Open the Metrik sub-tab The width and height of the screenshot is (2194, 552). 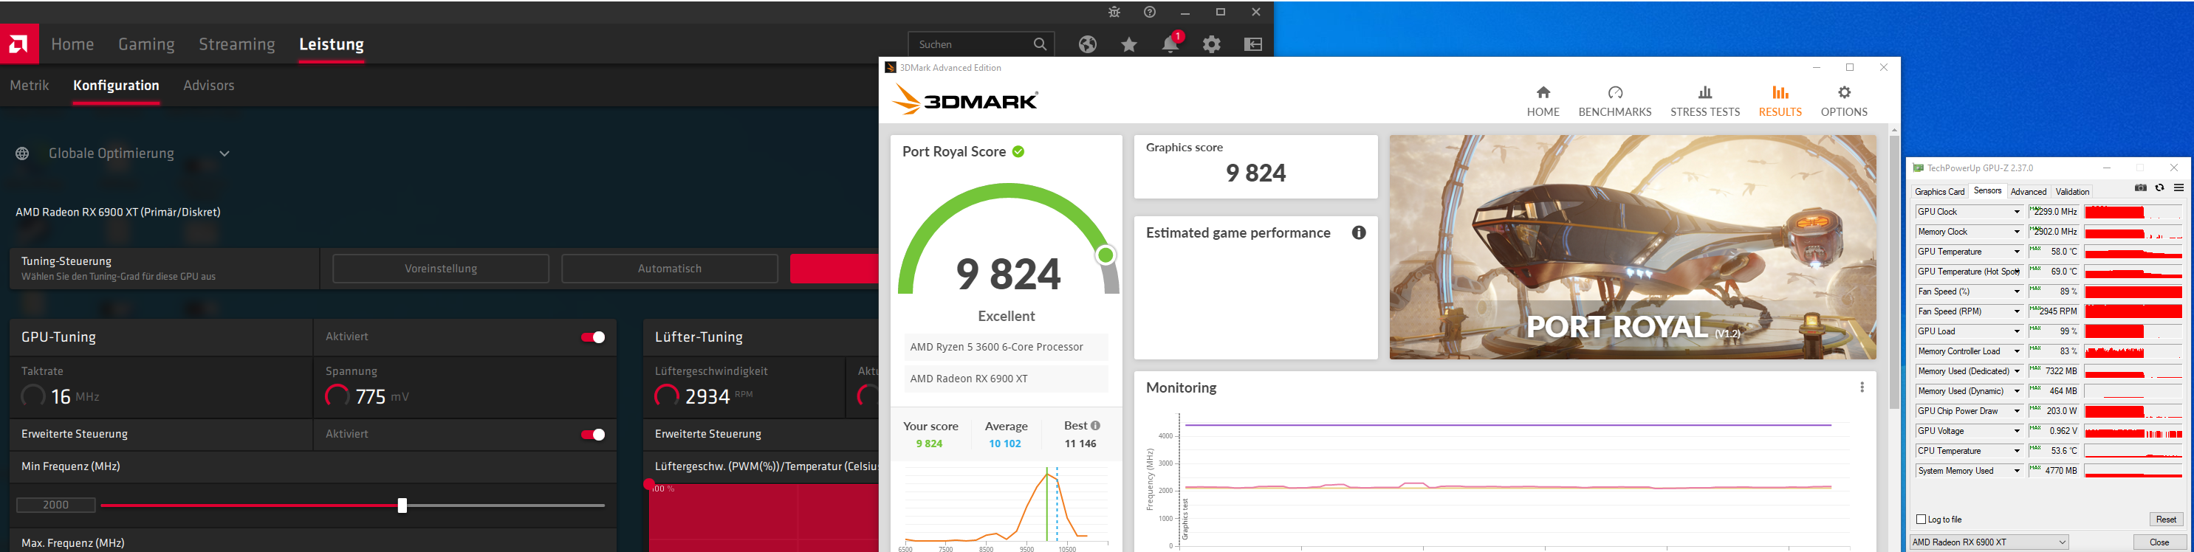point(30,86)
